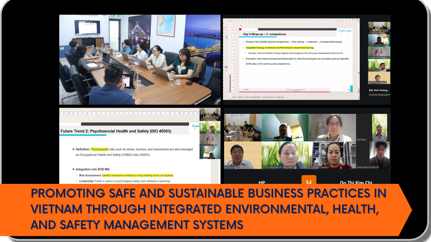
Task: Click the meeting room photo at top left
Action: [x=140, y=59]
